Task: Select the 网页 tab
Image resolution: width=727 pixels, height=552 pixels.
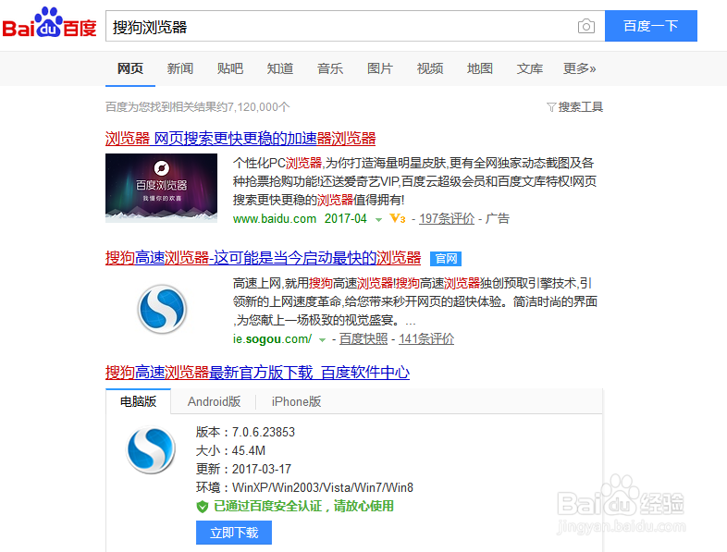Action: [x=130, y=68]
